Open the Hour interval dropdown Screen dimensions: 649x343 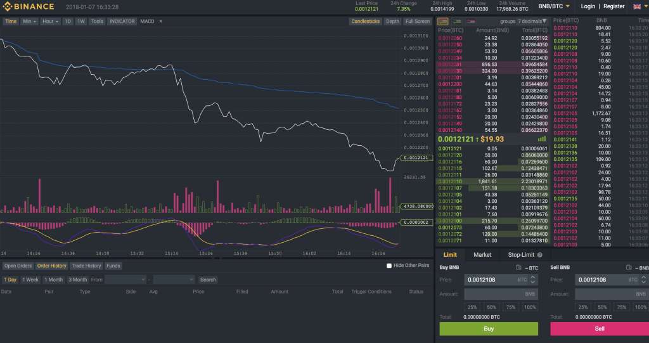[51, 21]
